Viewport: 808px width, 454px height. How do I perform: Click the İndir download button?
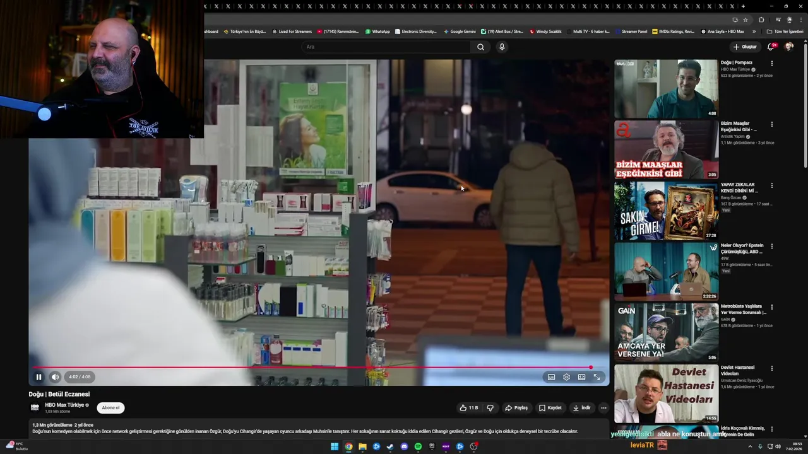pyautogui.click(x=581, y=408)
